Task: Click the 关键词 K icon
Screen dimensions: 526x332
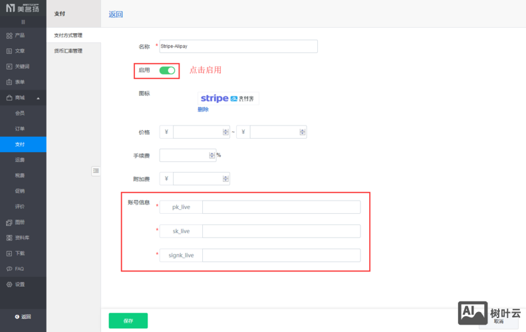Action: pos(9,66)
